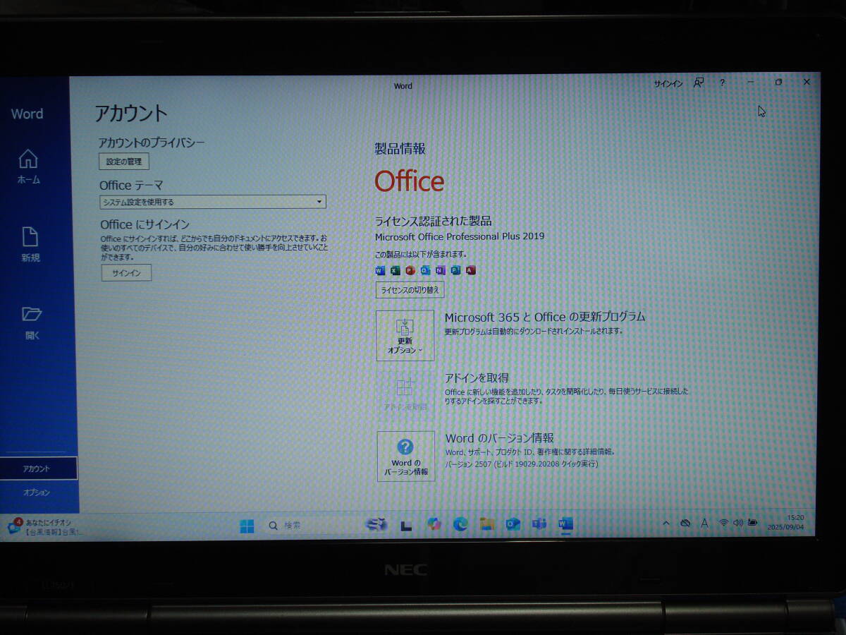The width and height of the screenshot is (846, 635).
Task: Close the Word window
Action: (807, 82)
